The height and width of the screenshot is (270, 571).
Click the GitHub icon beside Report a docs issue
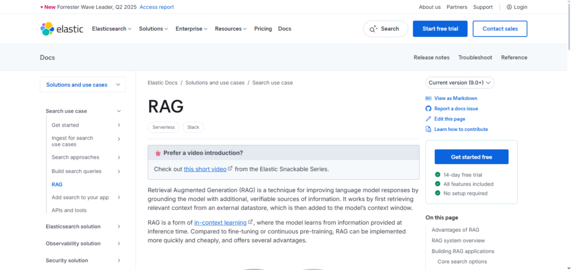[x=428, y=109]
